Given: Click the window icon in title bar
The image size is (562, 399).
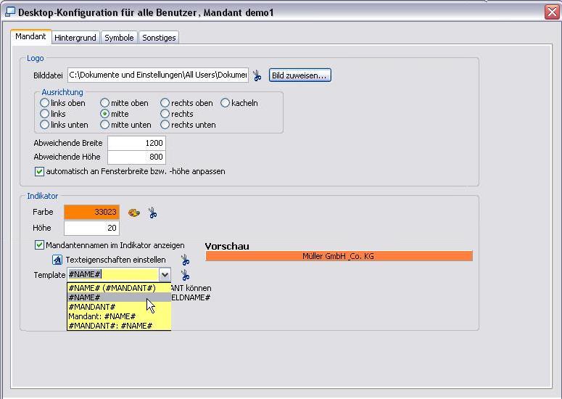Looking at the screenshot, I should [x=9, y=12].
